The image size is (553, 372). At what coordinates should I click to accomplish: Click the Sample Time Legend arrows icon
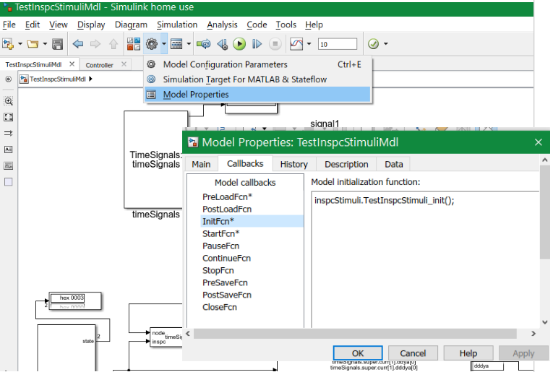pyautogui.click(x=9, y=133)
